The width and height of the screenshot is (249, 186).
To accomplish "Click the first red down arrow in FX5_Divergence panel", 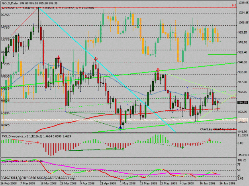I will [38, 142].
